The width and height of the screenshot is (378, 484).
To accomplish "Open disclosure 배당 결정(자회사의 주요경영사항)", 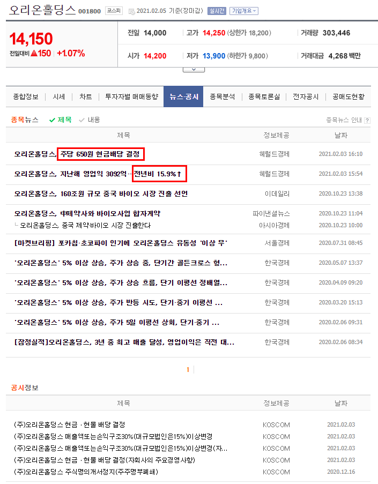I will [105, 460].
